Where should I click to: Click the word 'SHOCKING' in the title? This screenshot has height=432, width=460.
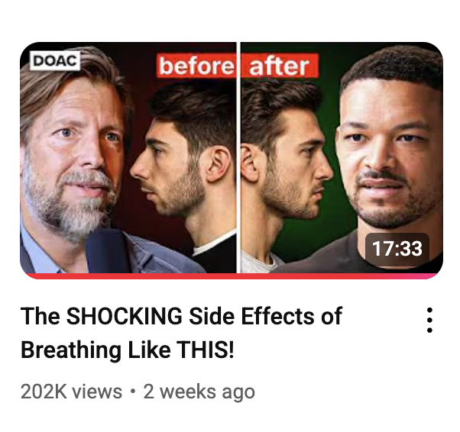[124, 316]
